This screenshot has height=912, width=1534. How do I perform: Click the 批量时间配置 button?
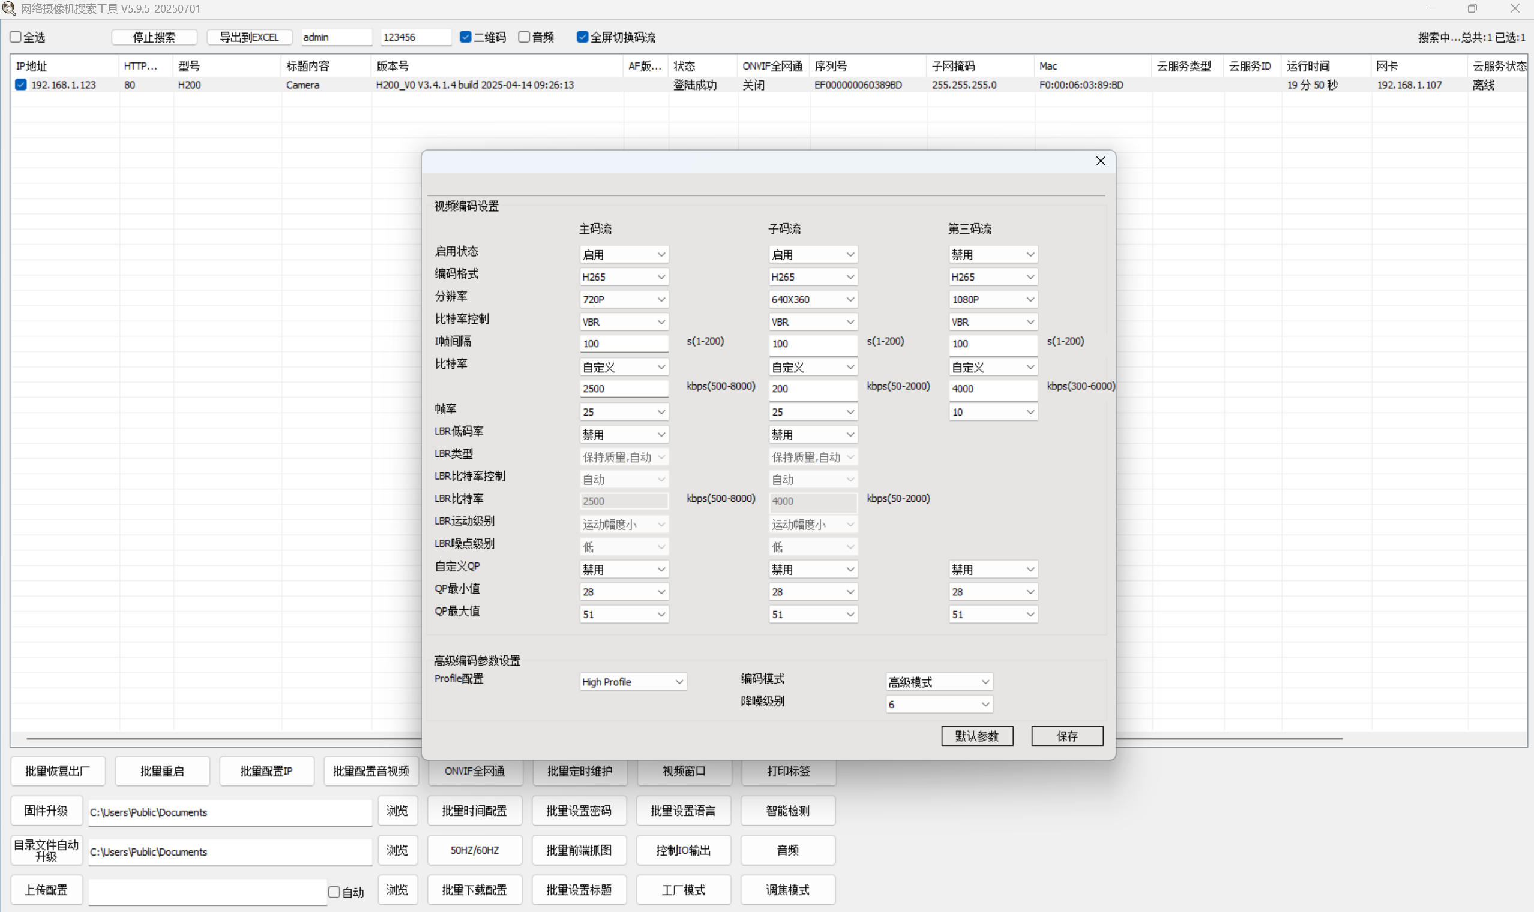pyautogui.click(x=474, y=811)
